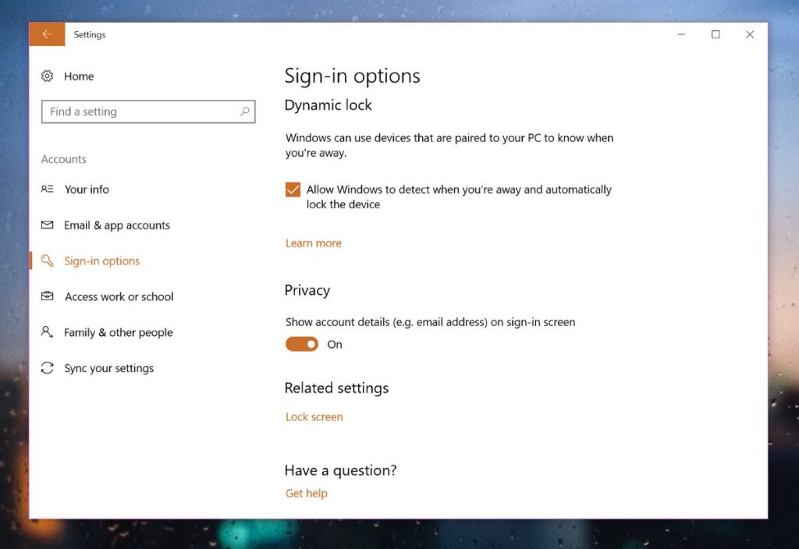Click the Sync your settings refresh icon
This screenshot has width=799, height=549.
(48, 367)
